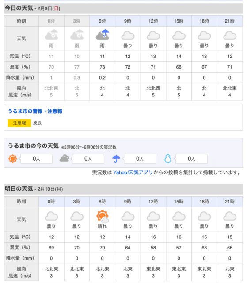Click the yellow 注意報 badge
The height and width of the screenshot is (283, 247).
[x=19, y=123]
